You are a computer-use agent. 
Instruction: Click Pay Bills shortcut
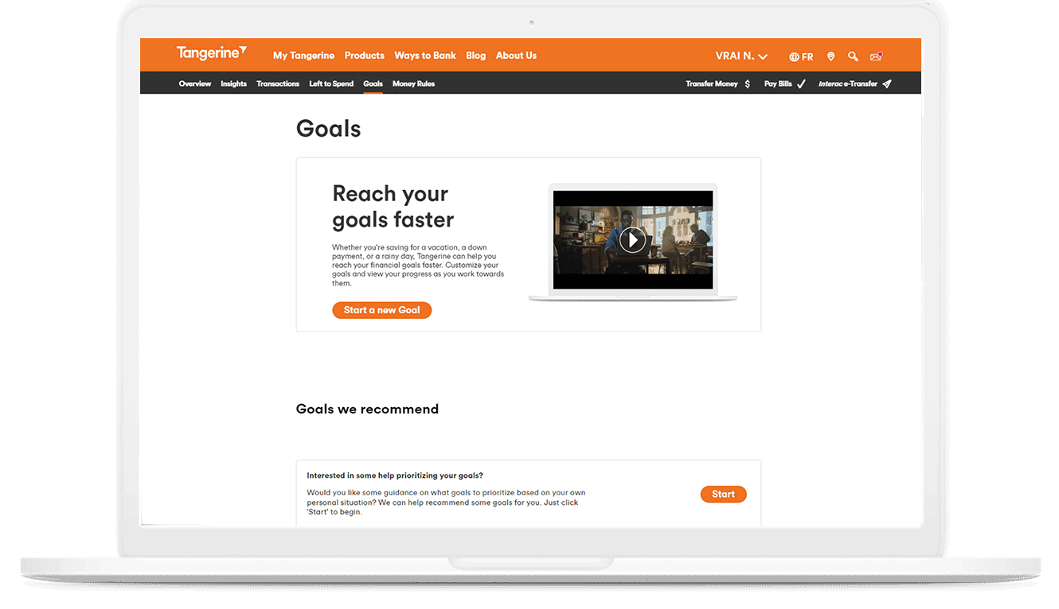784,83
